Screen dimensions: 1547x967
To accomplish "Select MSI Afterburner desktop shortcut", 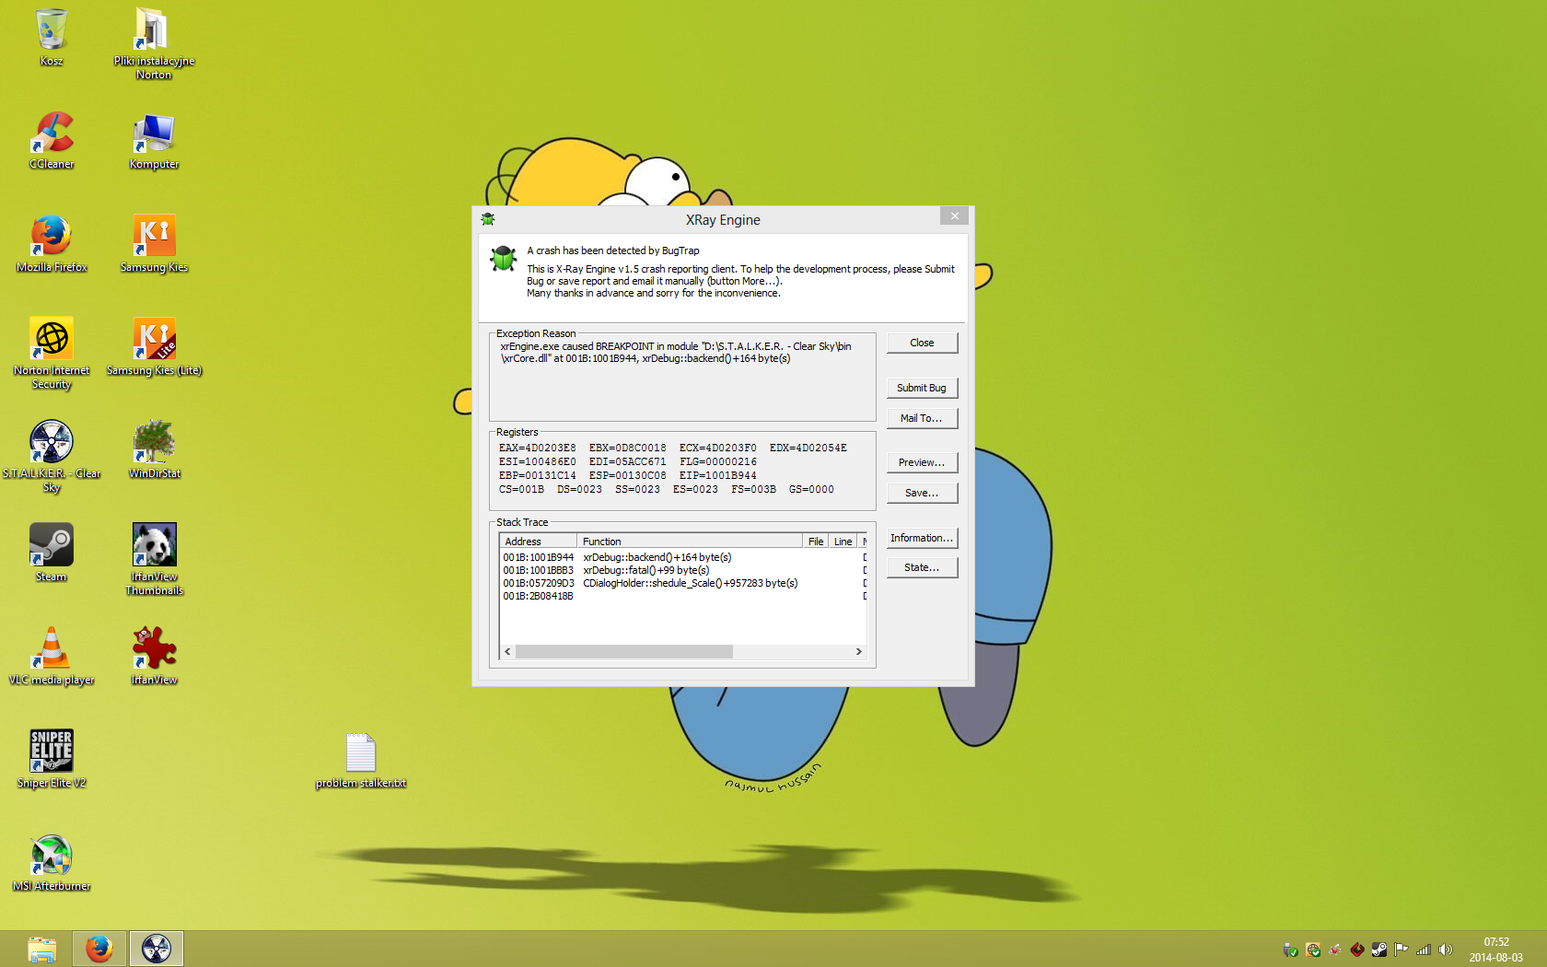I will coord(52,862).
